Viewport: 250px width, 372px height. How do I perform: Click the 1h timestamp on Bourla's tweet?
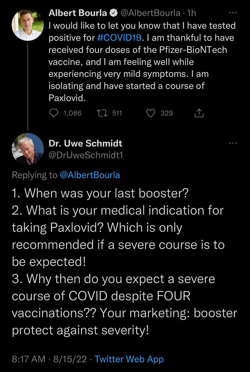[192, 13]
